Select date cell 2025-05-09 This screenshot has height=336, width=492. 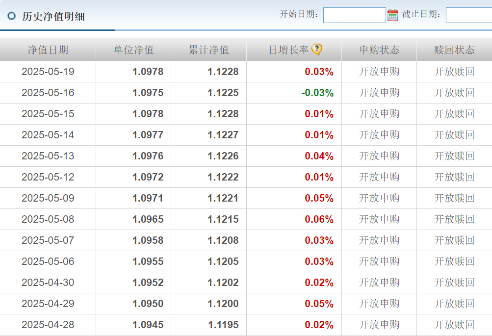(48, 198)
